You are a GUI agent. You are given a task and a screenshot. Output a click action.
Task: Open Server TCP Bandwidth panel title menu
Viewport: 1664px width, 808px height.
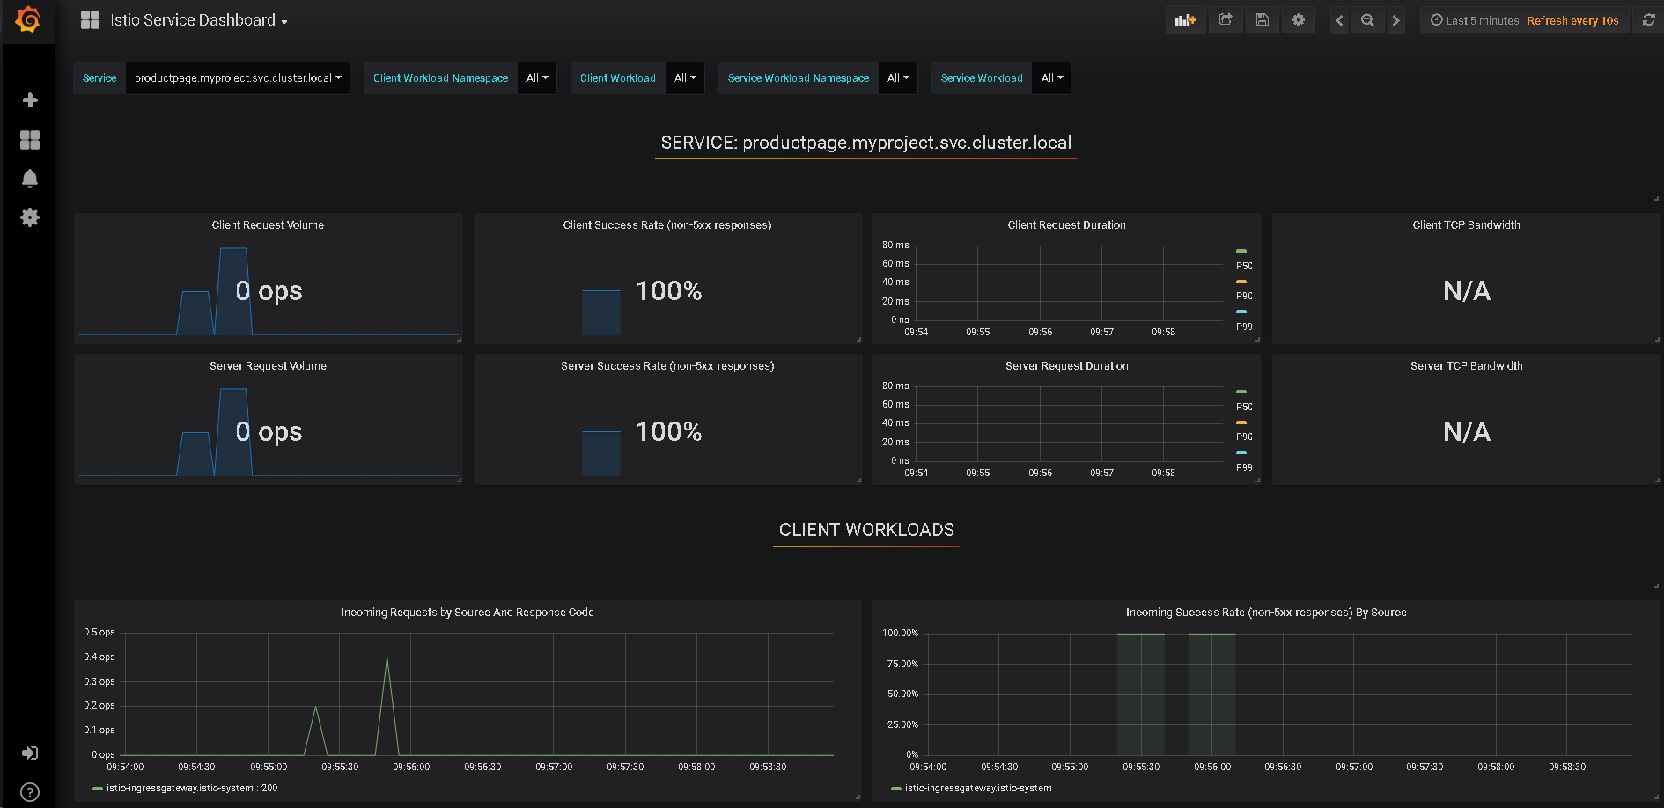(x=1467, y=366)
